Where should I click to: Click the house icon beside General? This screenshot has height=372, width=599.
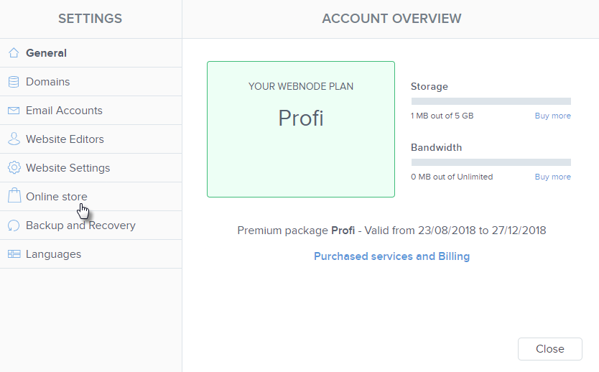click(14, 52)
